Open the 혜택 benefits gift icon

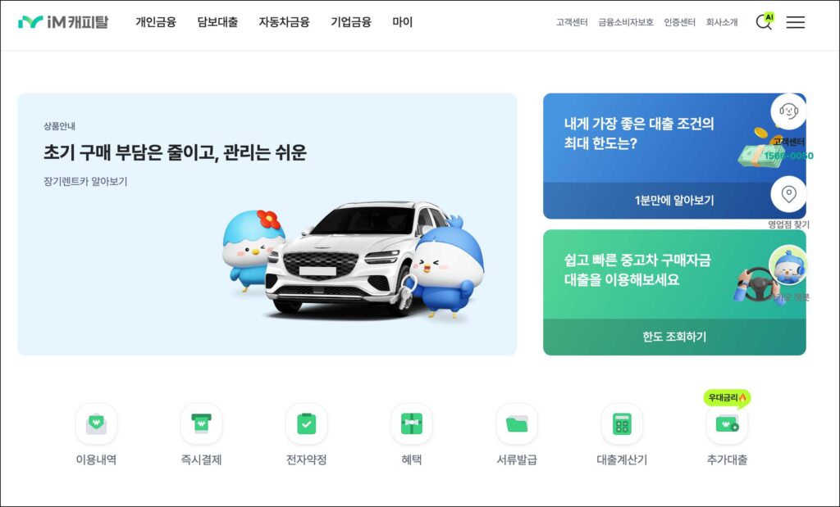click(412, 424)
